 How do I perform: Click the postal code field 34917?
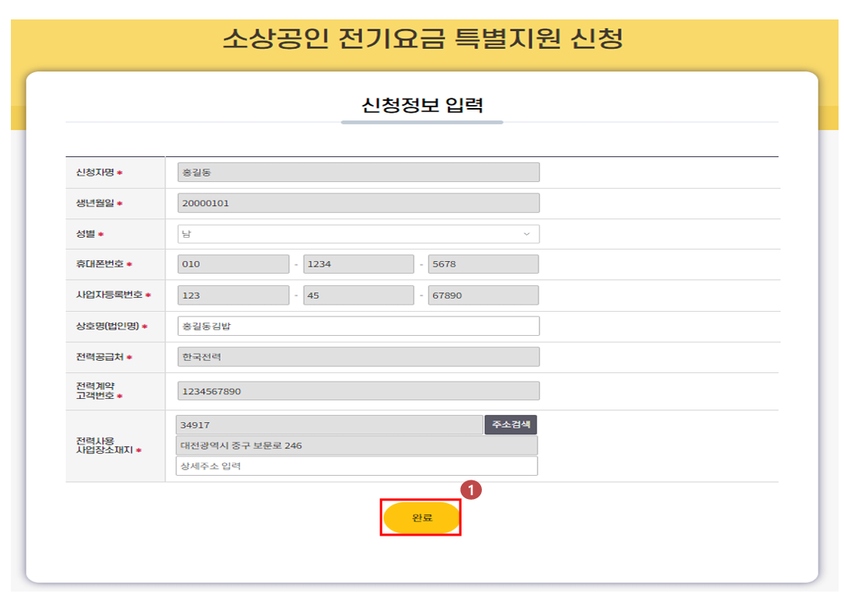(330, 424)
